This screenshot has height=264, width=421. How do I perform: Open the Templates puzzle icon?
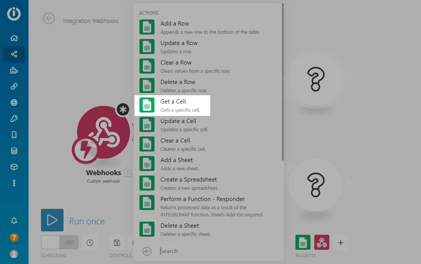14,70
